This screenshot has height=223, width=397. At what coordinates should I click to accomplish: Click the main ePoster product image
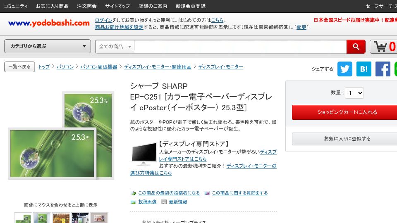[61, 135]
